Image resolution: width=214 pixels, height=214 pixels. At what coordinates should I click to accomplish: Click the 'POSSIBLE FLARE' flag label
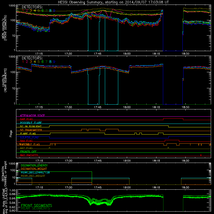pyautogui.click(x=31, y=123)
